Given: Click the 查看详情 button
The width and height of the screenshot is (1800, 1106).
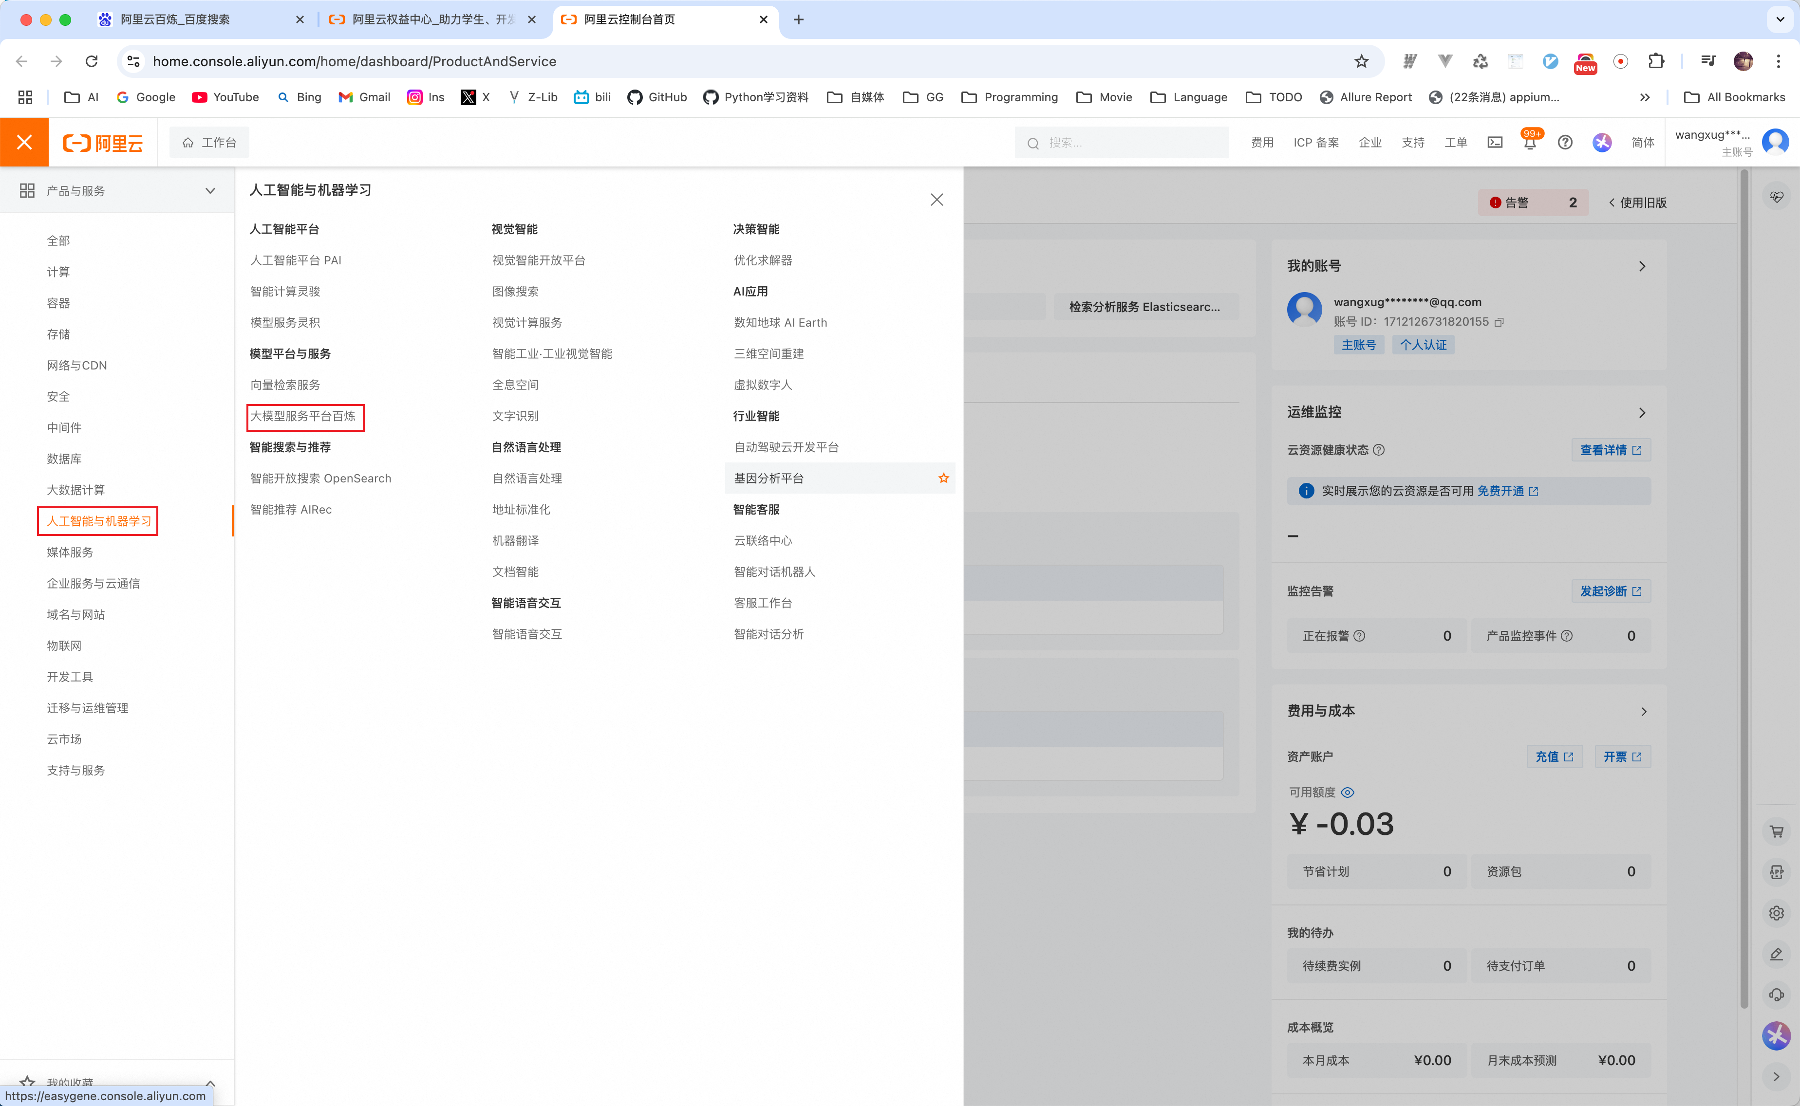Looking at the screenshot, I should 1611,450.
